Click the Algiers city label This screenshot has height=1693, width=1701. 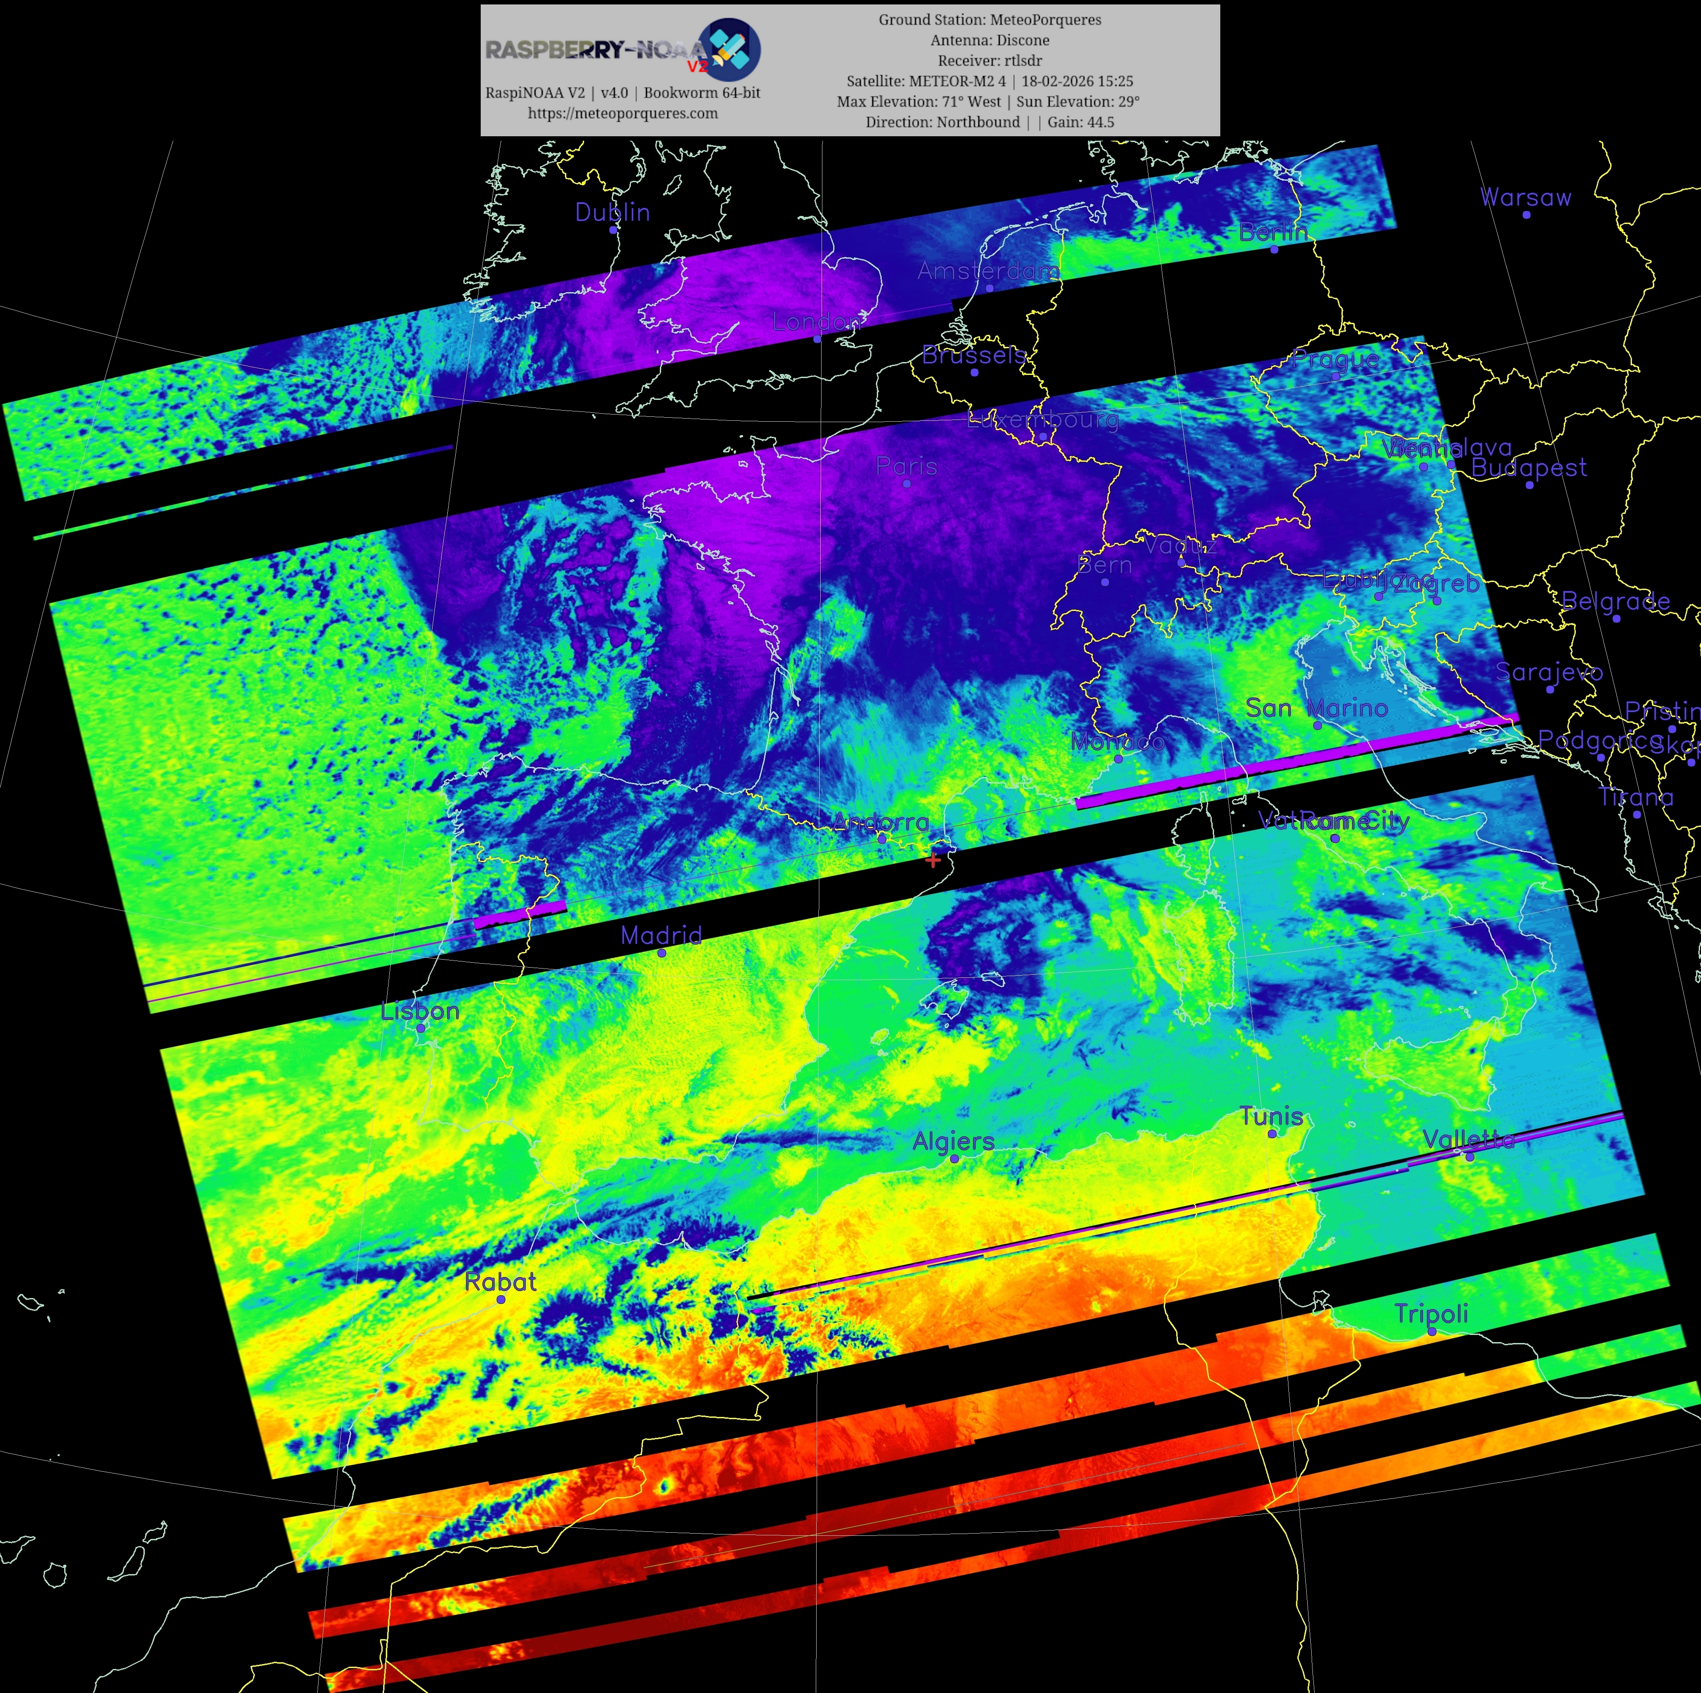pos(953,1141)
